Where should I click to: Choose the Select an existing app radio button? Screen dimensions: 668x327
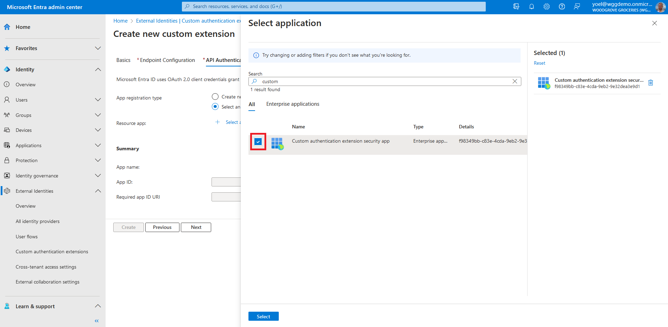click(x=215, y=107)
